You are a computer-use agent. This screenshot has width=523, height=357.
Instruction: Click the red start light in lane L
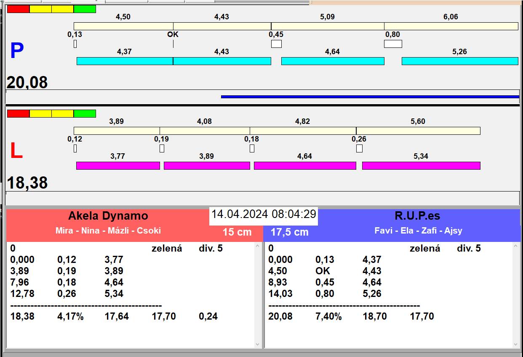tap(19, 113)
